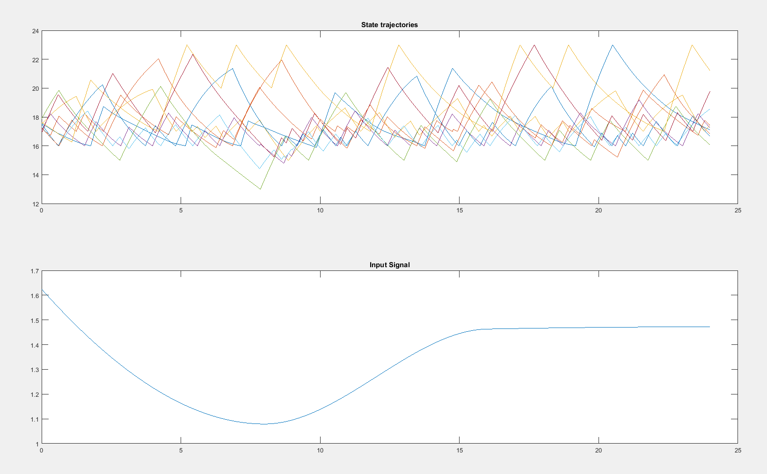
Task: Click y-axis label 24 on State trajectories plot
Action: click(35, 31)
